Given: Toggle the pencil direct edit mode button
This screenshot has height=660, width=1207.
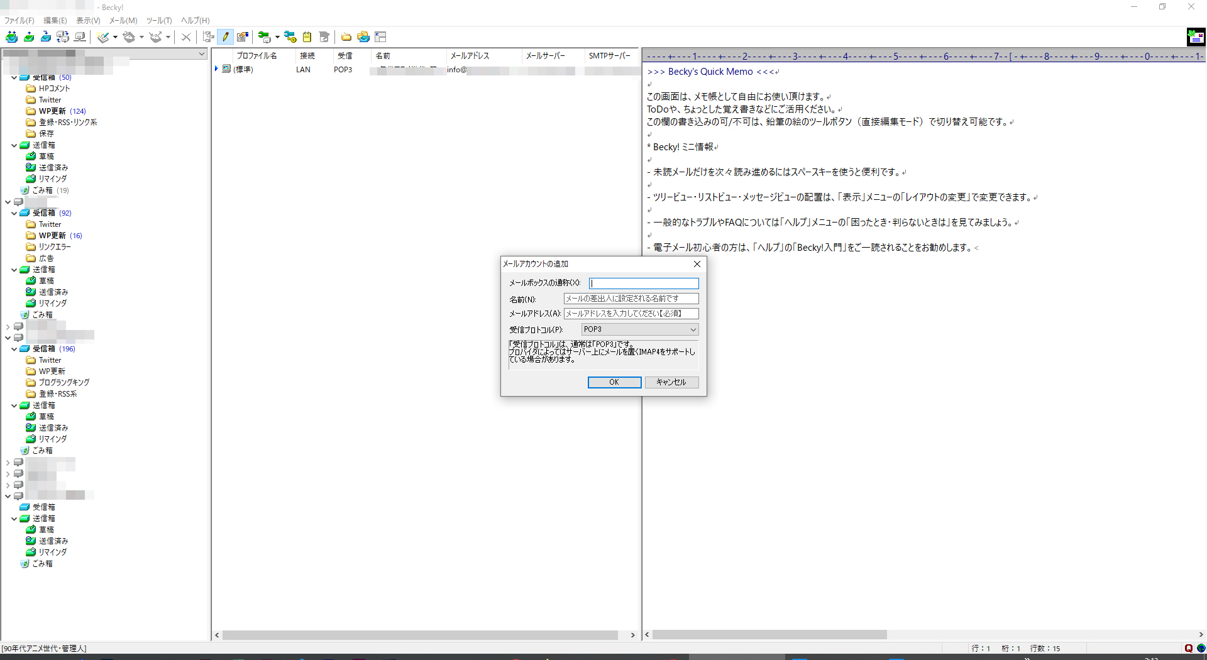Looking at the screenshot, I should tap(225, 37).
